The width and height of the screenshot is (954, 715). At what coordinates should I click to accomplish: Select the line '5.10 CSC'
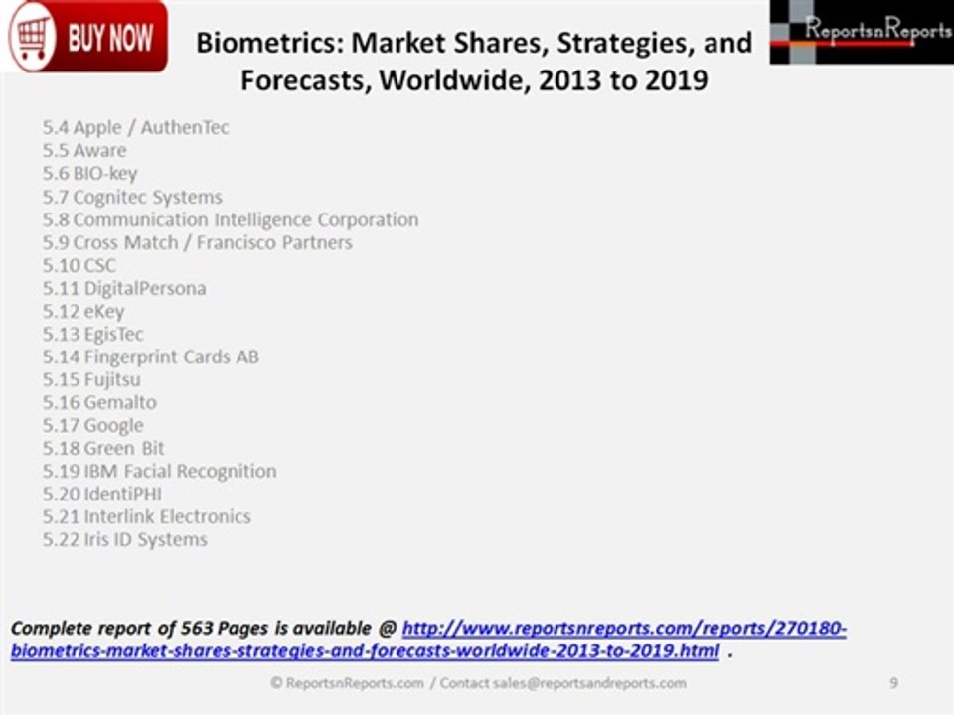pos(79,266)
